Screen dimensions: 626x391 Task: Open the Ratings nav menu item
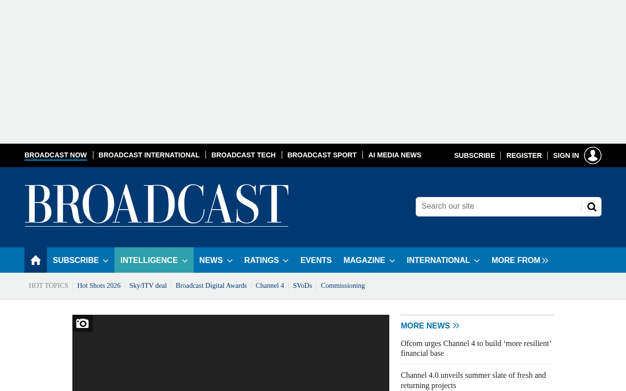pos(262,261)
